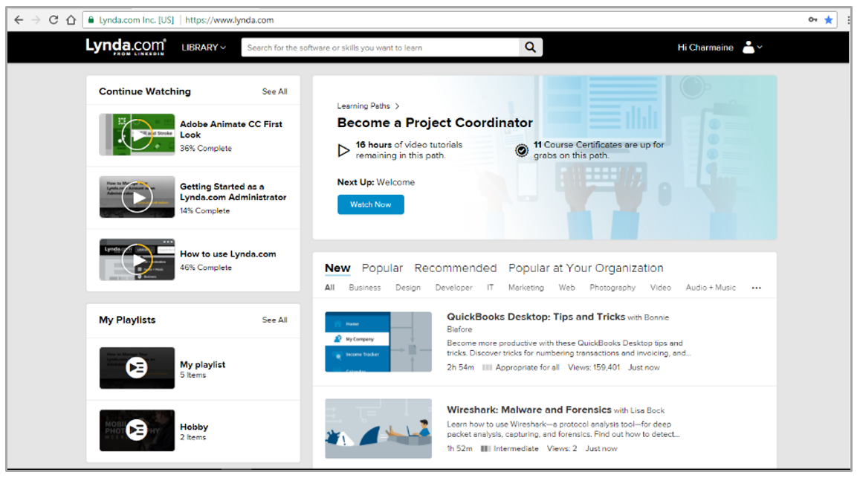
Task: Filter courses by Business
Action: click(x=365, y=288)
